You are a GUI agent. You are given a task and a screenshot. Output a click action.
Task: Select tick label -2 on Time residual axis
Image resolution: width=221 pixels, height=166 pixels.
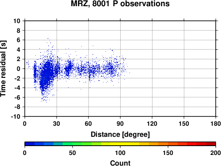click(17, 78)
